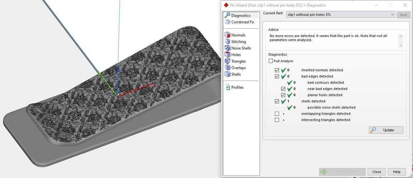This screenshot has height=178, width=413.
Task: Click the Follow Advice button
Action: click(x=342, y=172)
